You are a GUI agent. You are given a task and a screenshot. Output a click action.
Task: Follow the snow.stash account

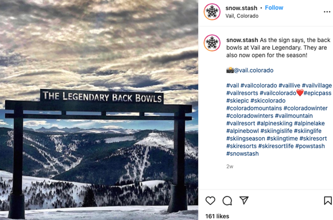[274, 7]
